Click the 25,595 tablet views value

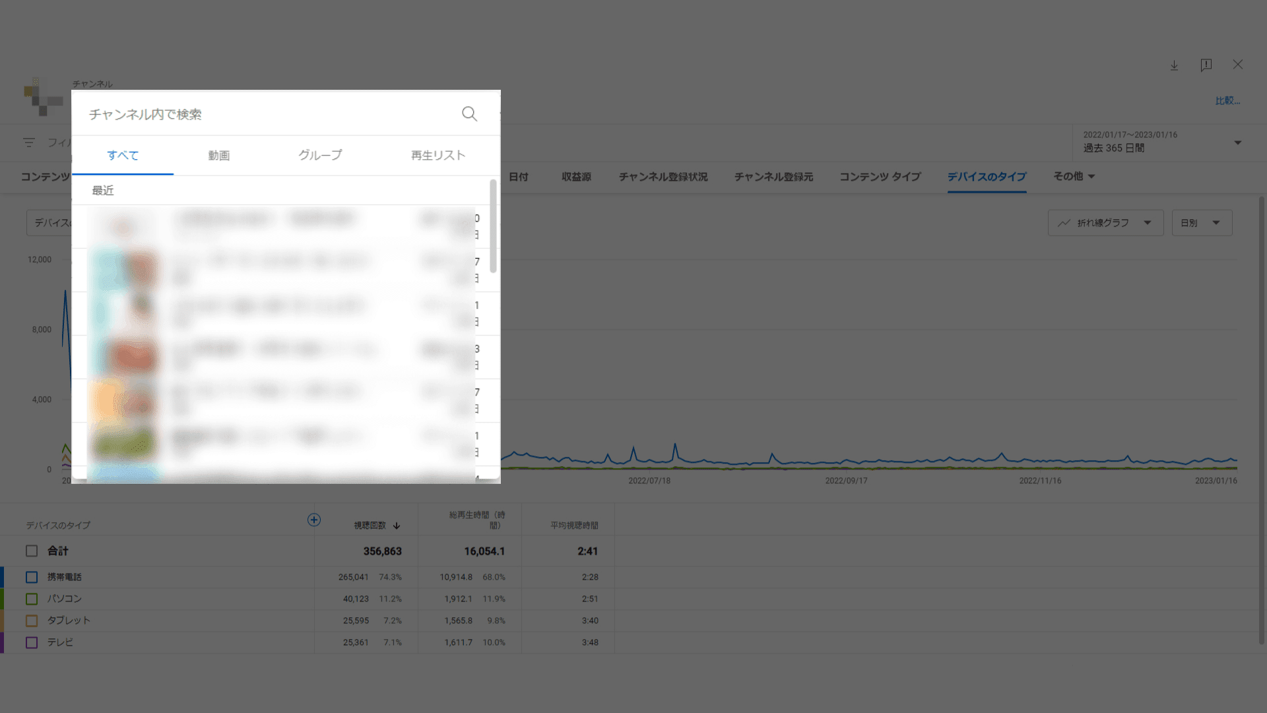356,621
